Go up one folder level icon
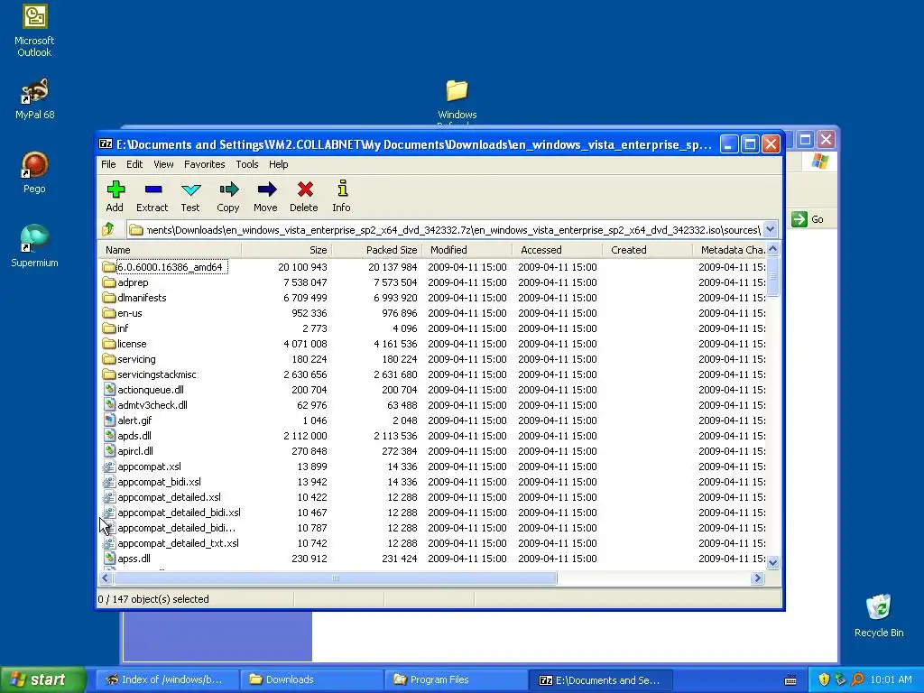924x693 pixels. (108, 230)
